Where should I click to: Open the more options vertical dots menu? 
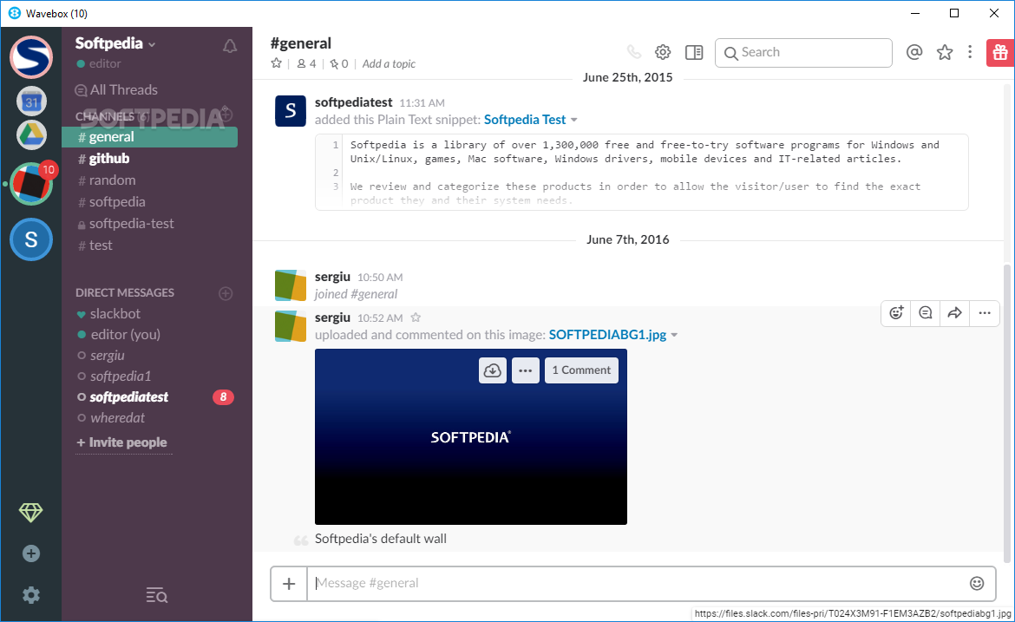970,52
